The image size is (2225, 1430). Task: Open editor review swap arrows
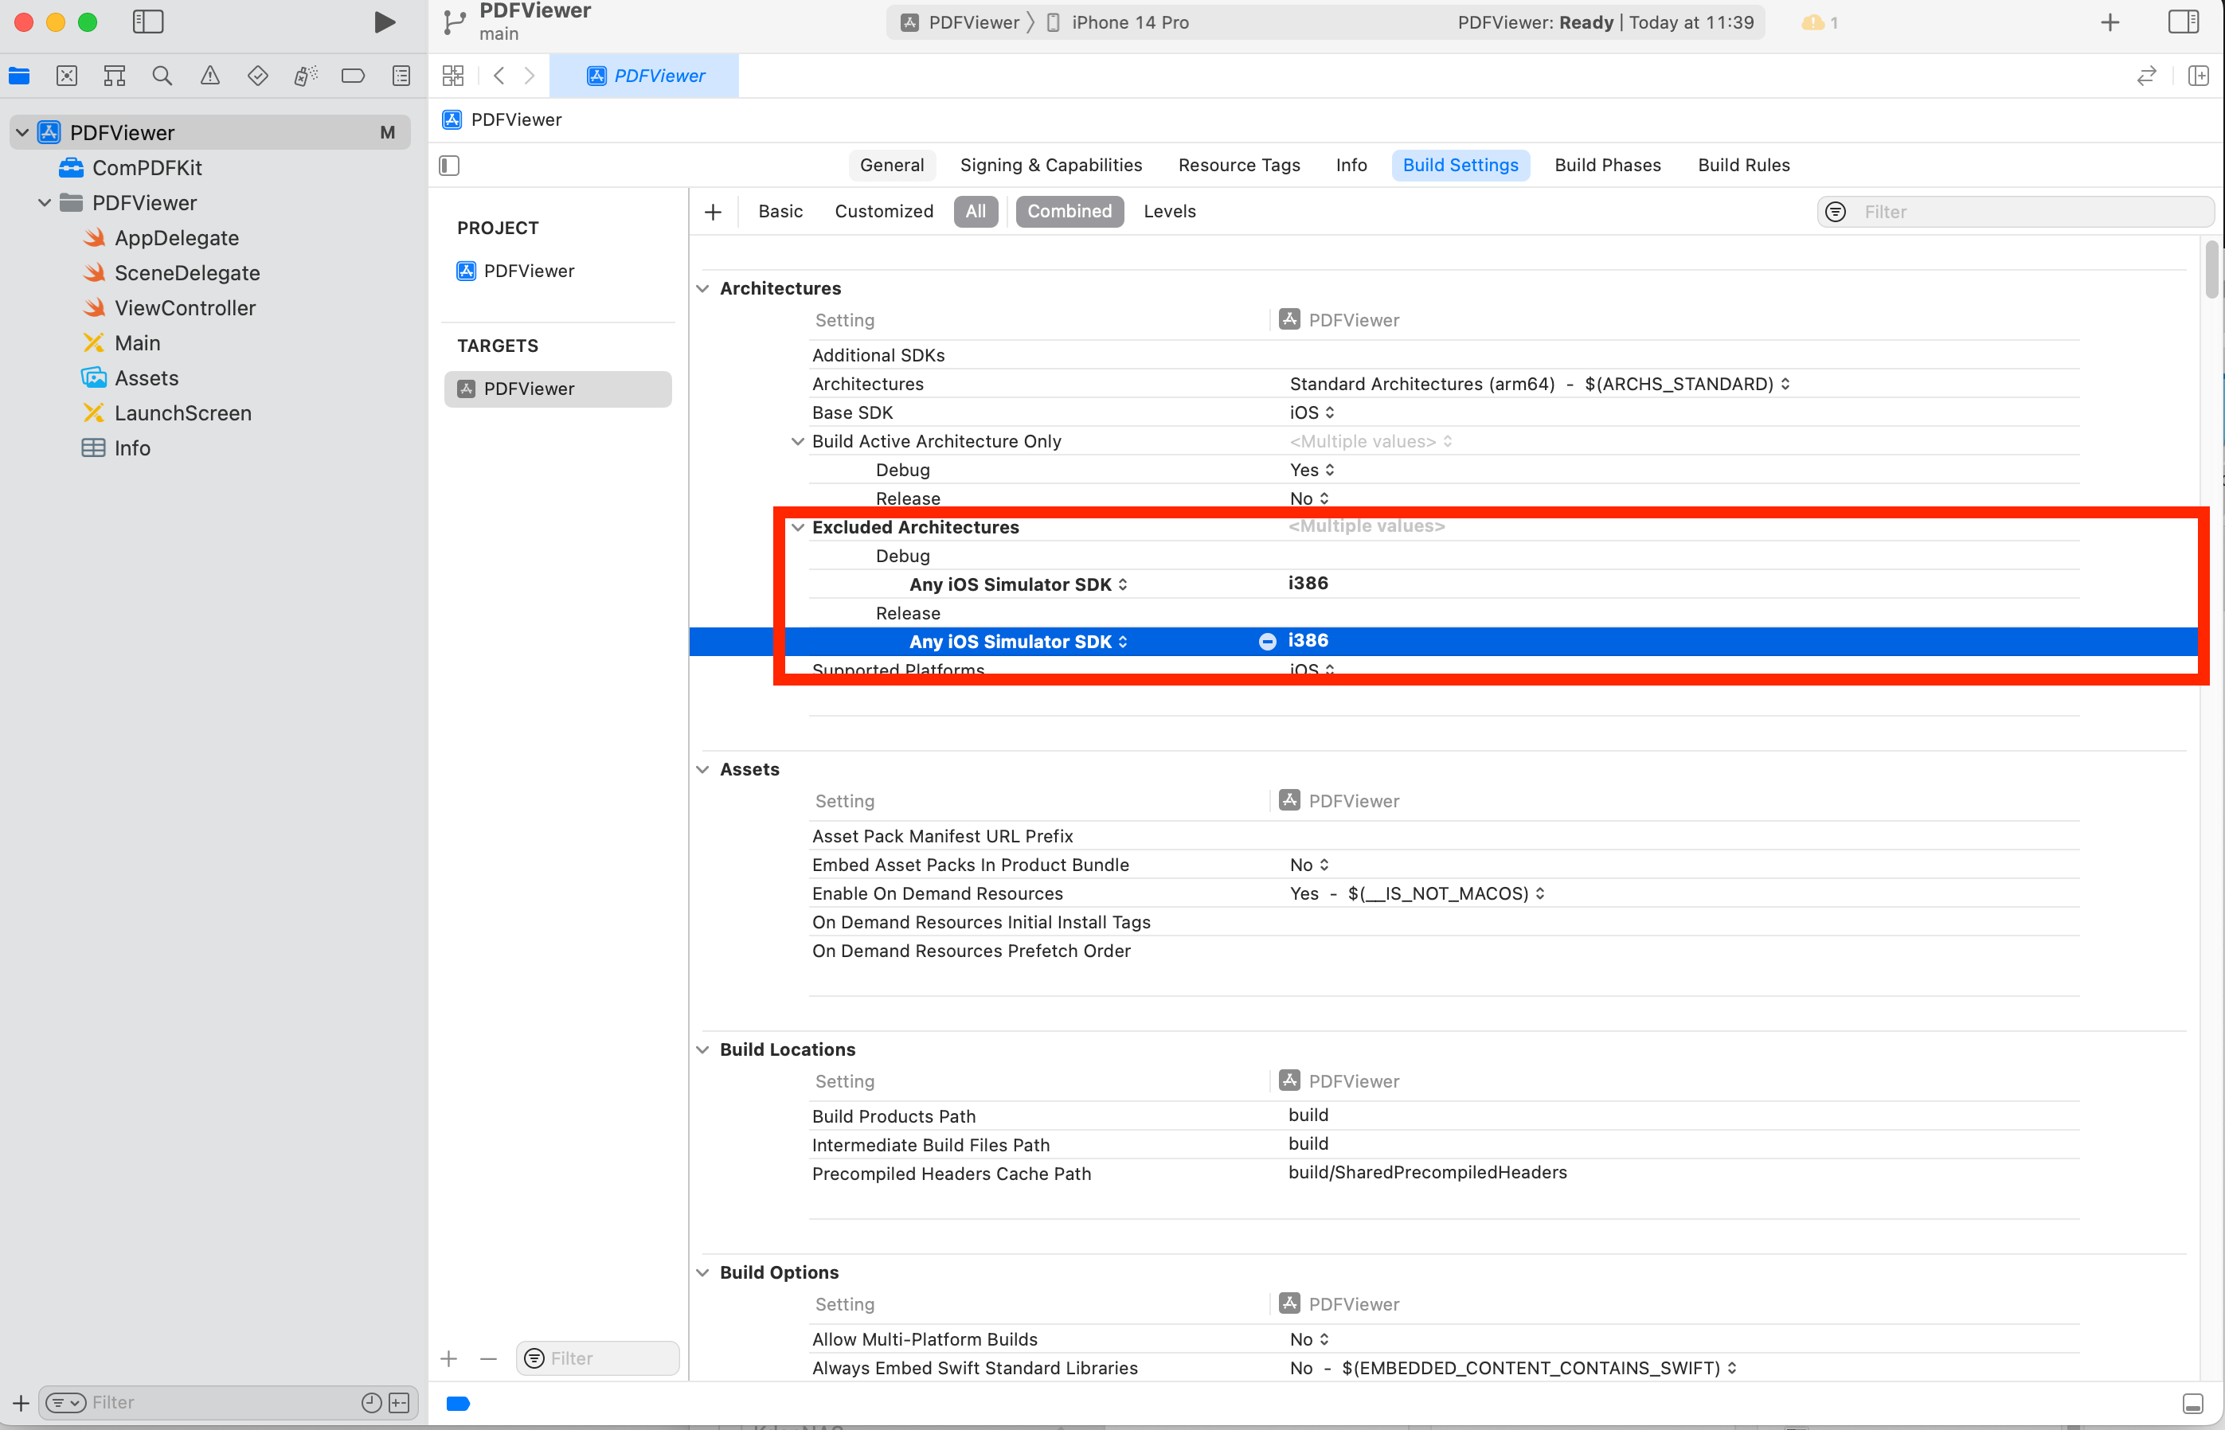[2146, 76]
